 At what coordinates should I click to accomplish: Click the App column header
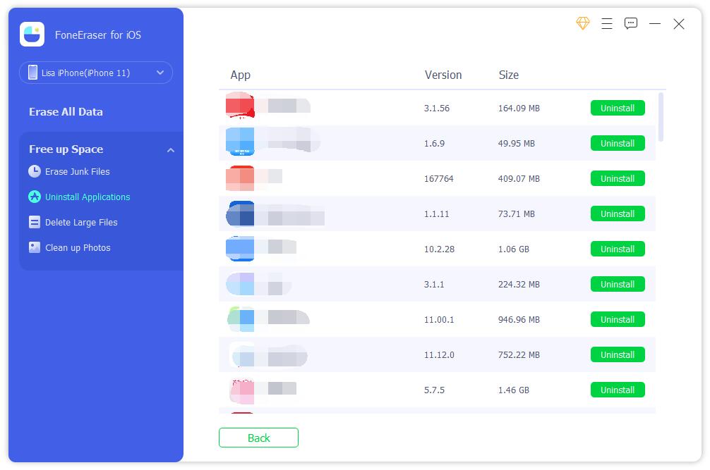tap(241, 75)
